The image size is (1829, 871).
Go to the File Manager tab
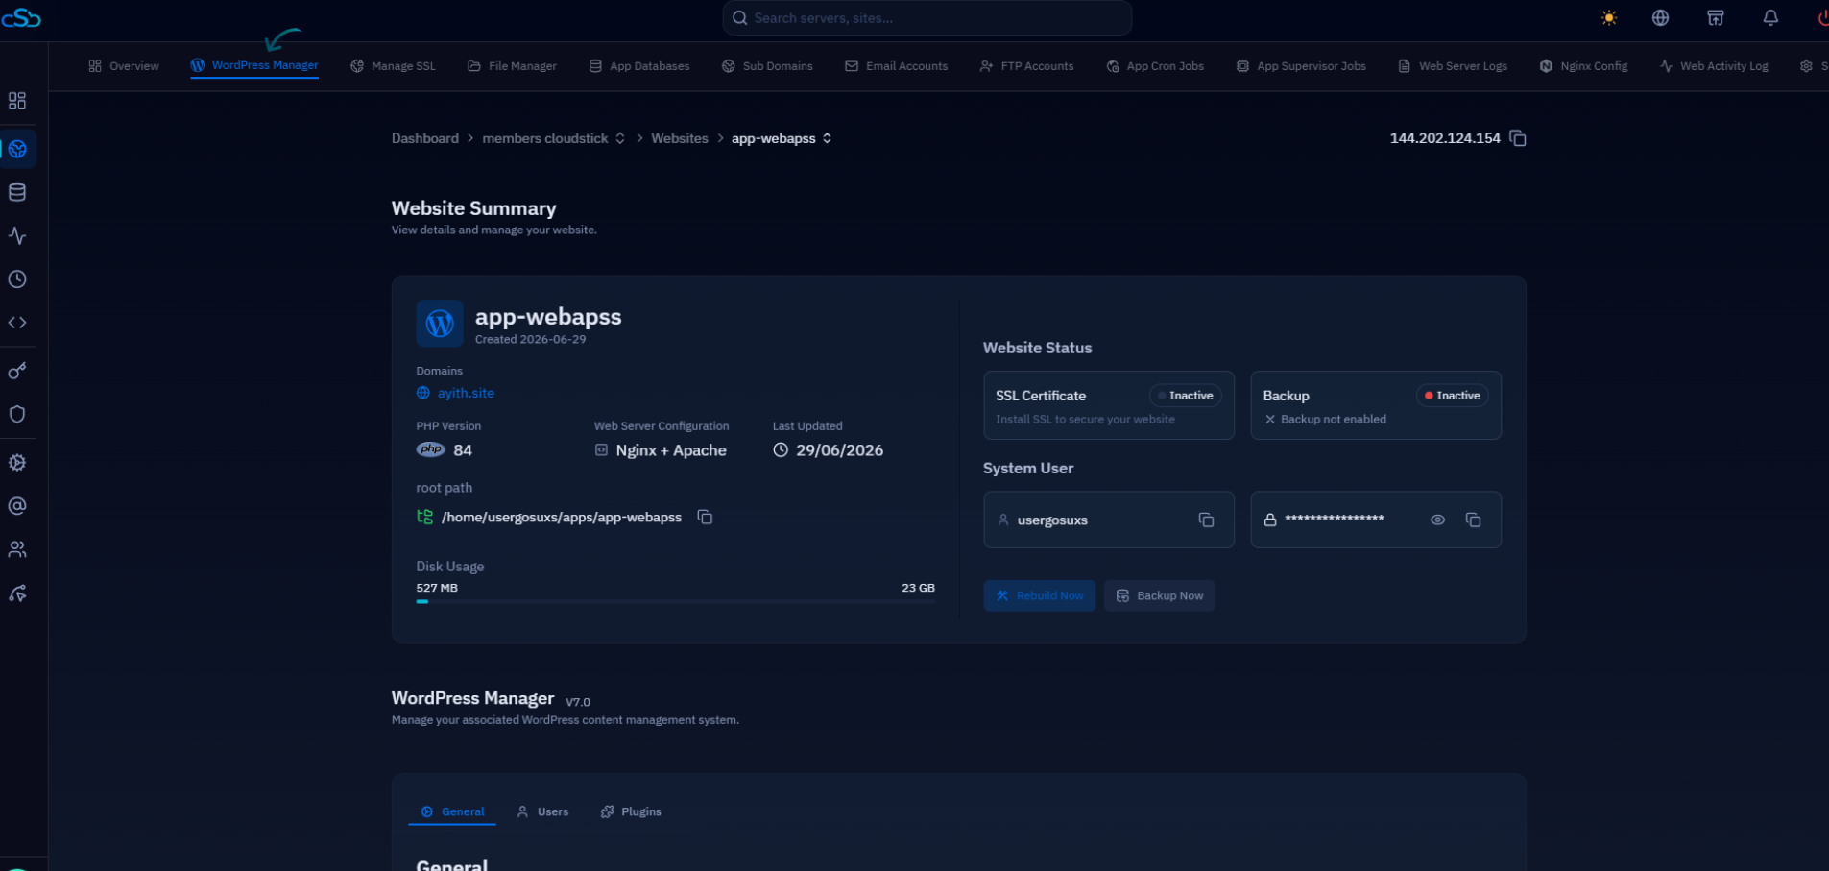pyautogui.click(x=512, y=66)
